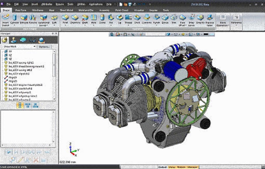265x169 pixels.
Task: Switch to the first Manager panel icon tab
Action: tap(5, 40)
